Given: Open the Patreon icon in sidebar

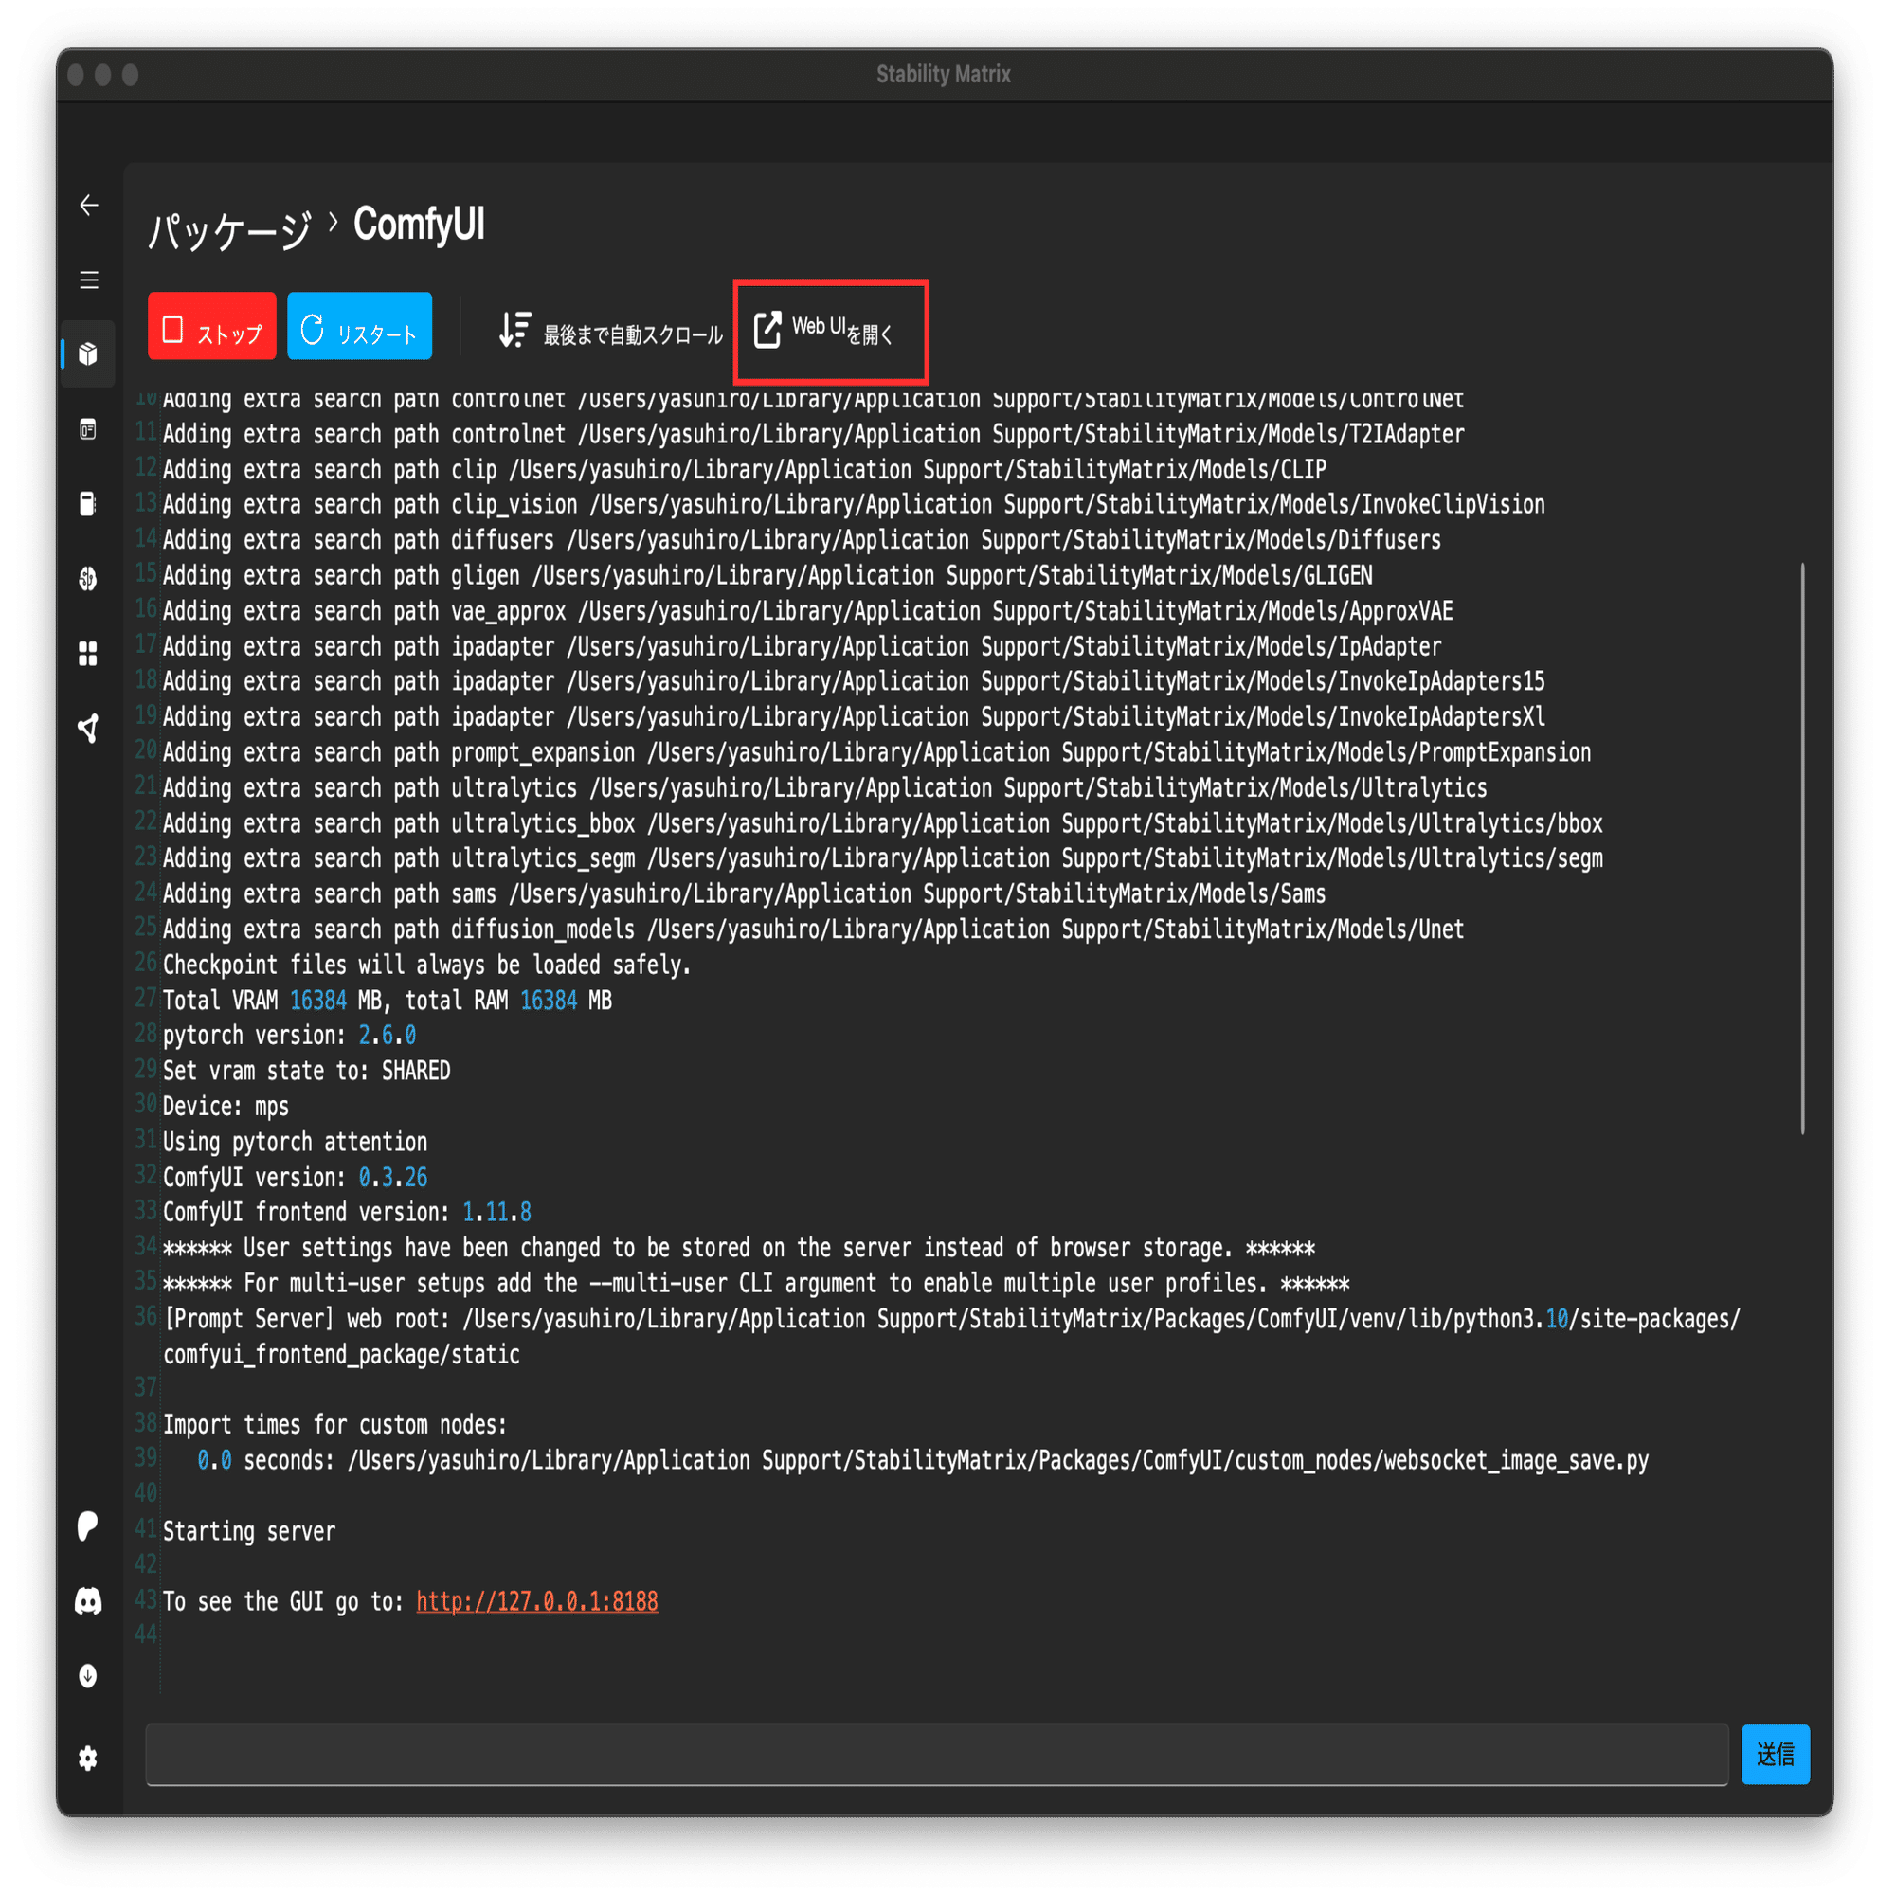Looking at the screenshot, I should 88,1526.
